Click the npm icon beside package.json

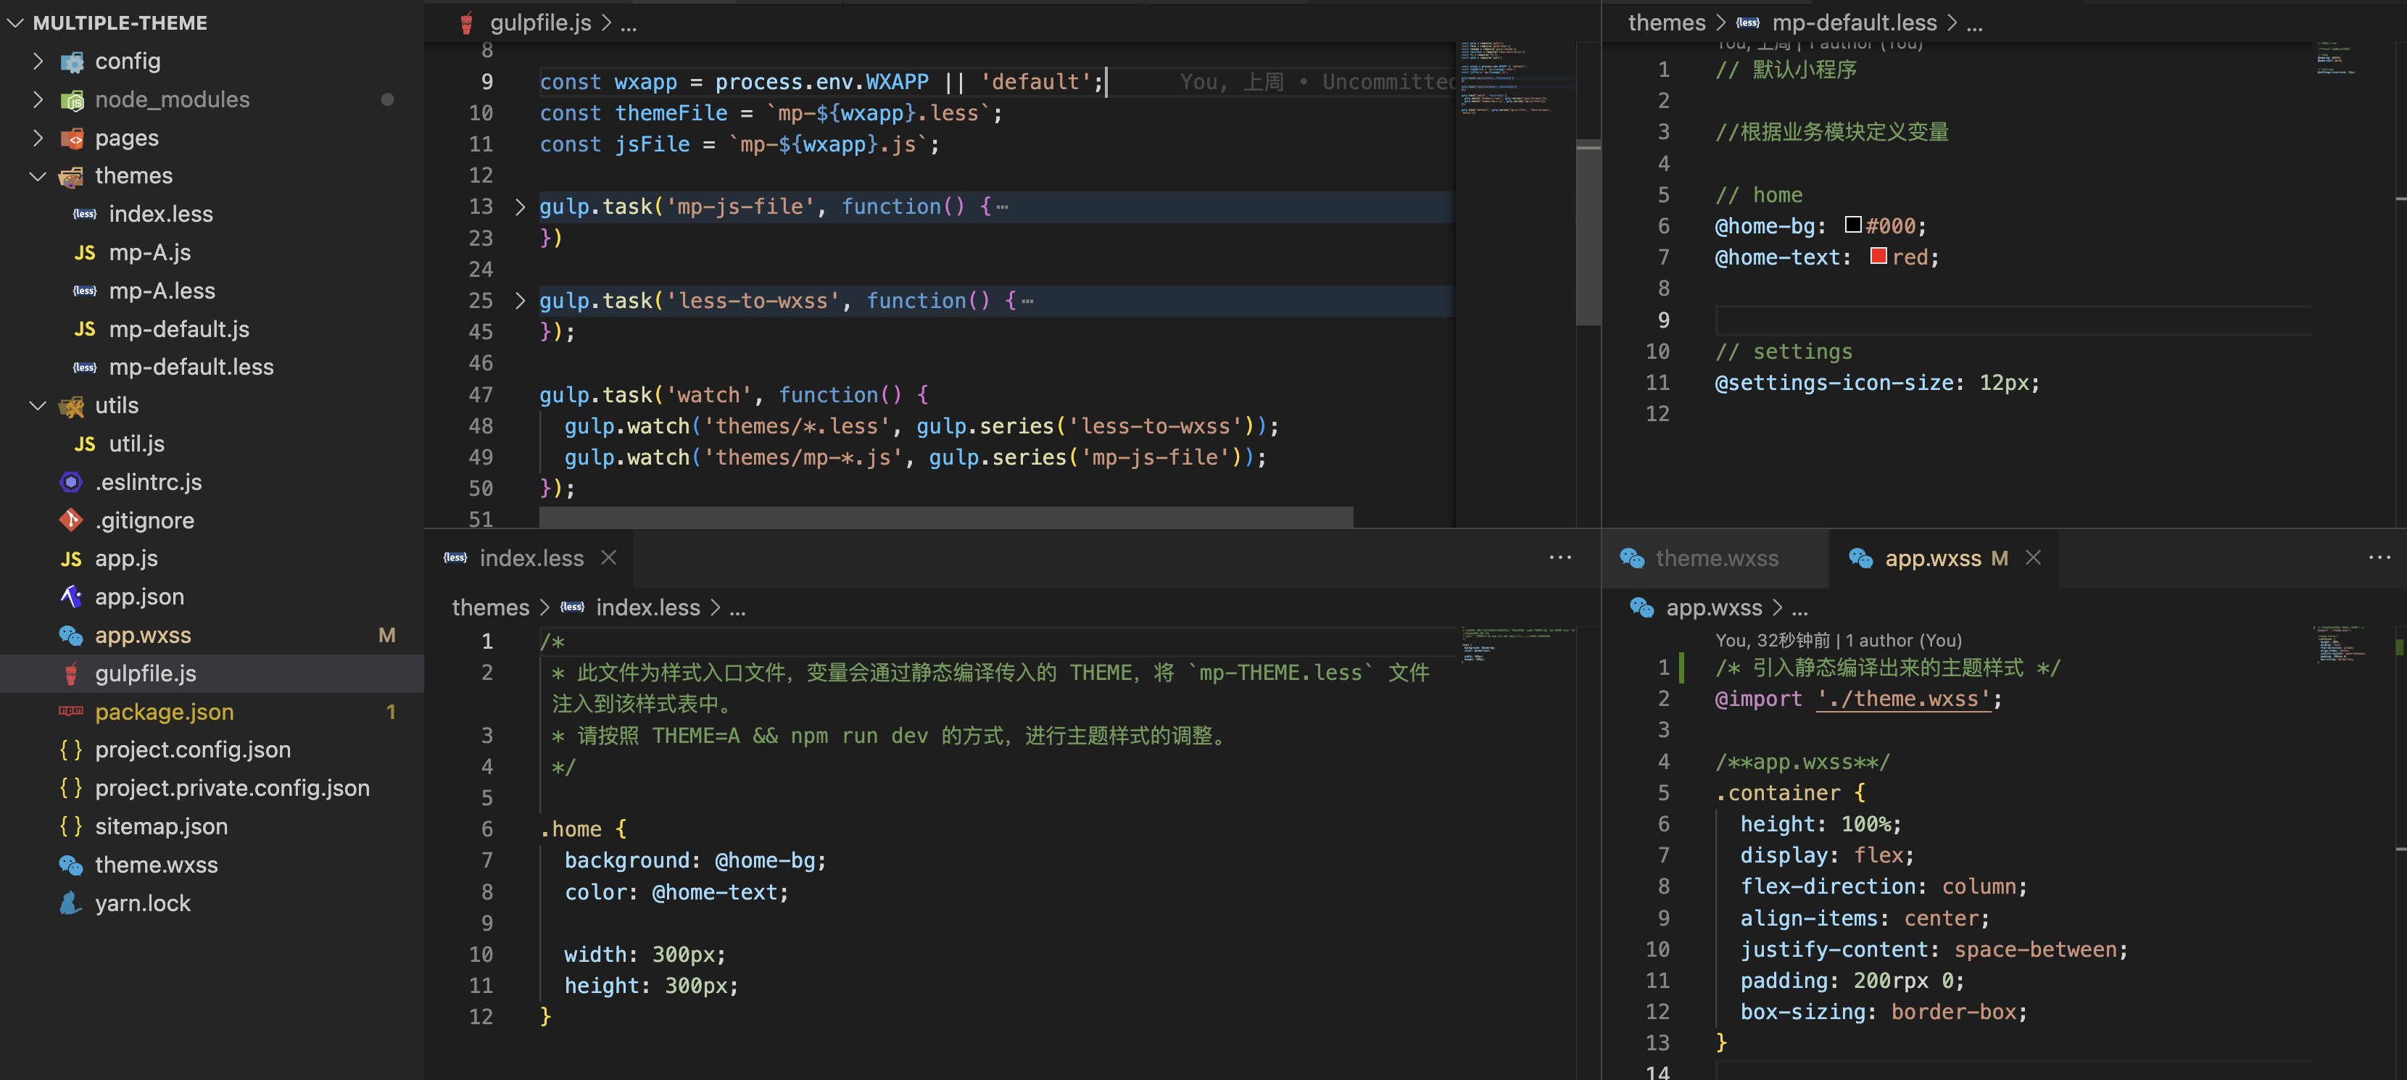(x=71, y=711)
